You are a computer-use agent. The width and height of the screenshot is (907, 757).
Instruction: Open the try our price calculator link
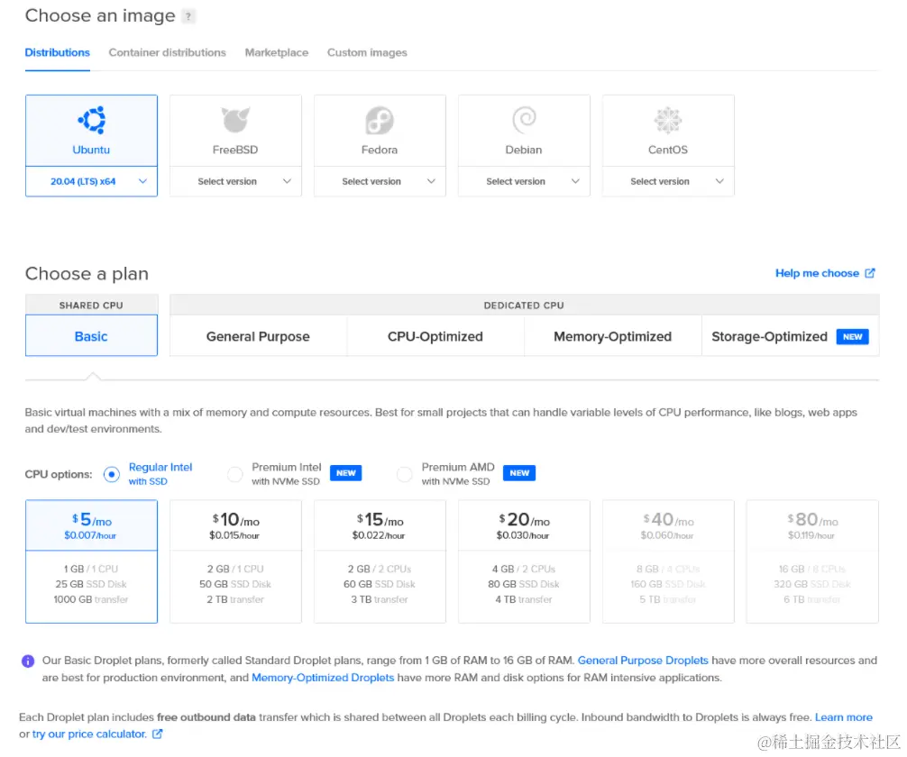(x=89, y=734)
